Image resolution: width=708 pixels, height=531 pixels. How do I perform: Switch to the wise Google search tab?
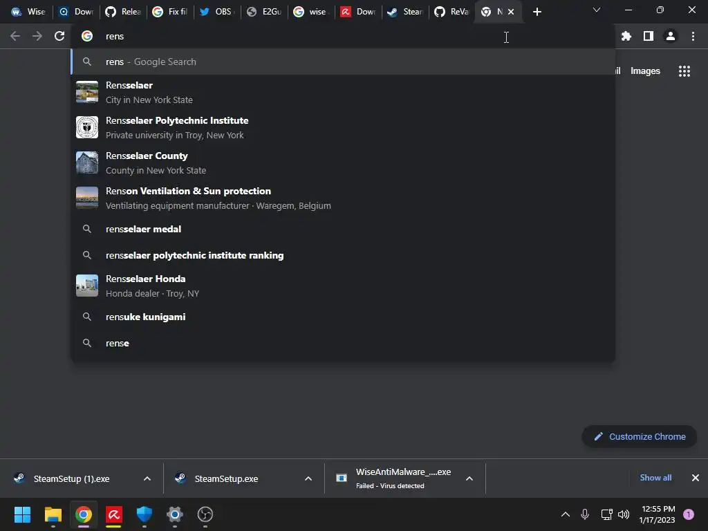(311, 12)
